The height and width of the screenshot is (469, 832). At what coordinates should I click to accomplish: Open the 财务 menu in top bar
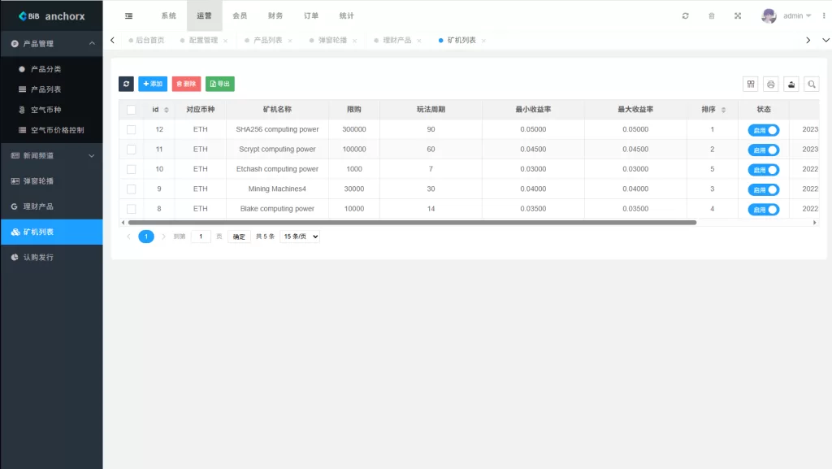[x=275, y=15]
